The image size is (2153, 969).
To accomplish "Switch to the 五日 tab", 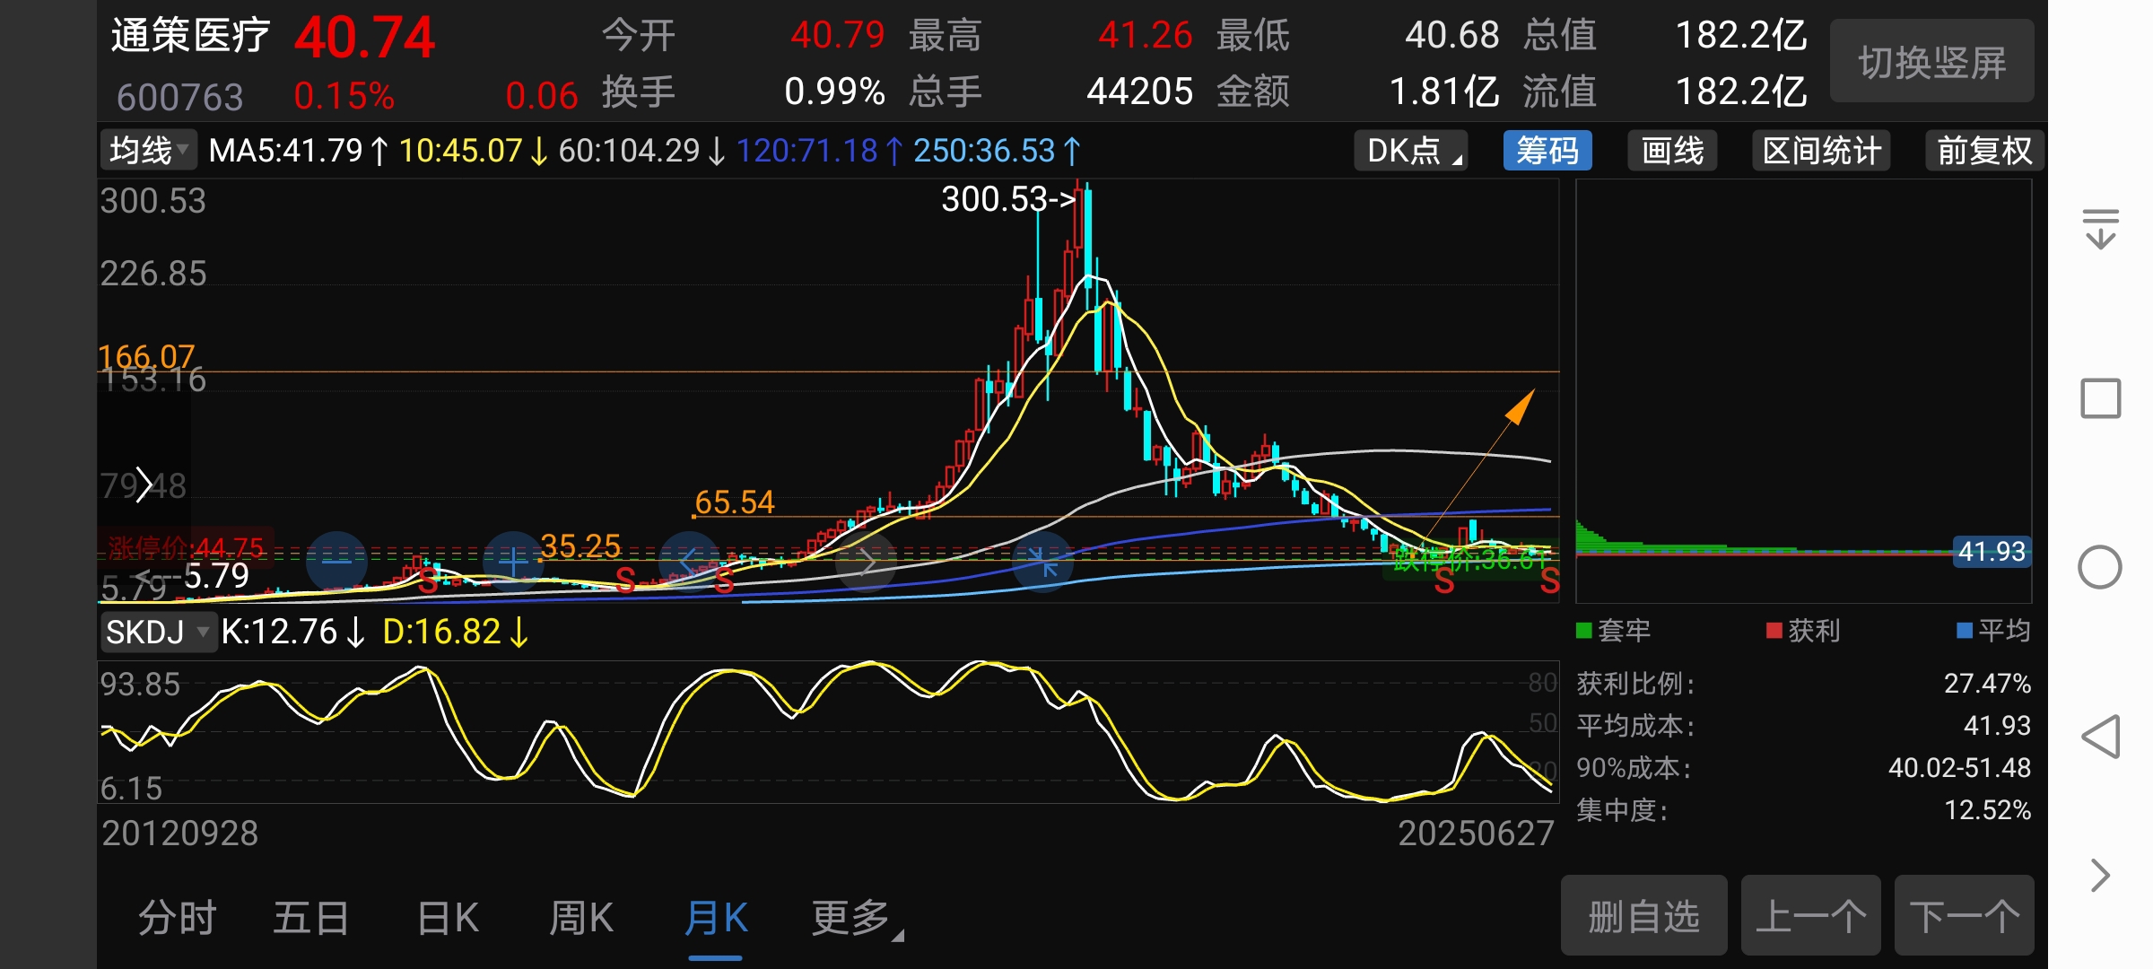I will (x=311, y=918).
